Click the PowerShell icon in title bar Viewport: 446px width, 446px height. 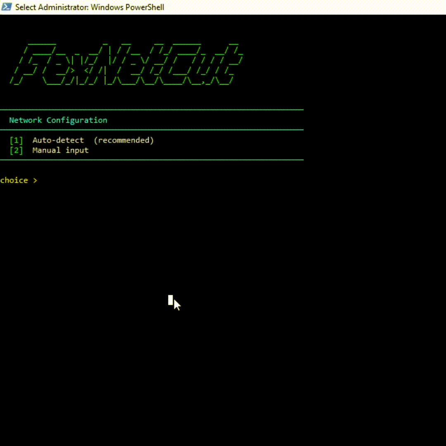(7, 7)
